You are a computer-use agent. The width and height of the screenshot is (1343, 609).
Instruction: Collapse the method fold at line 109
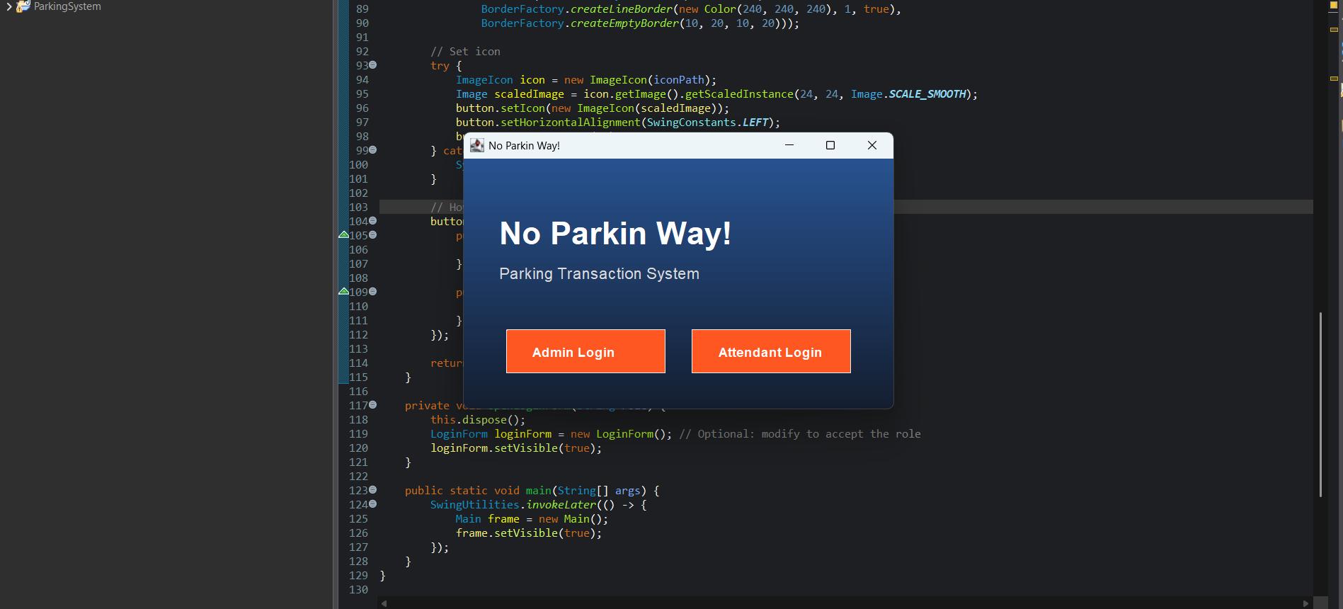(373, 292)
